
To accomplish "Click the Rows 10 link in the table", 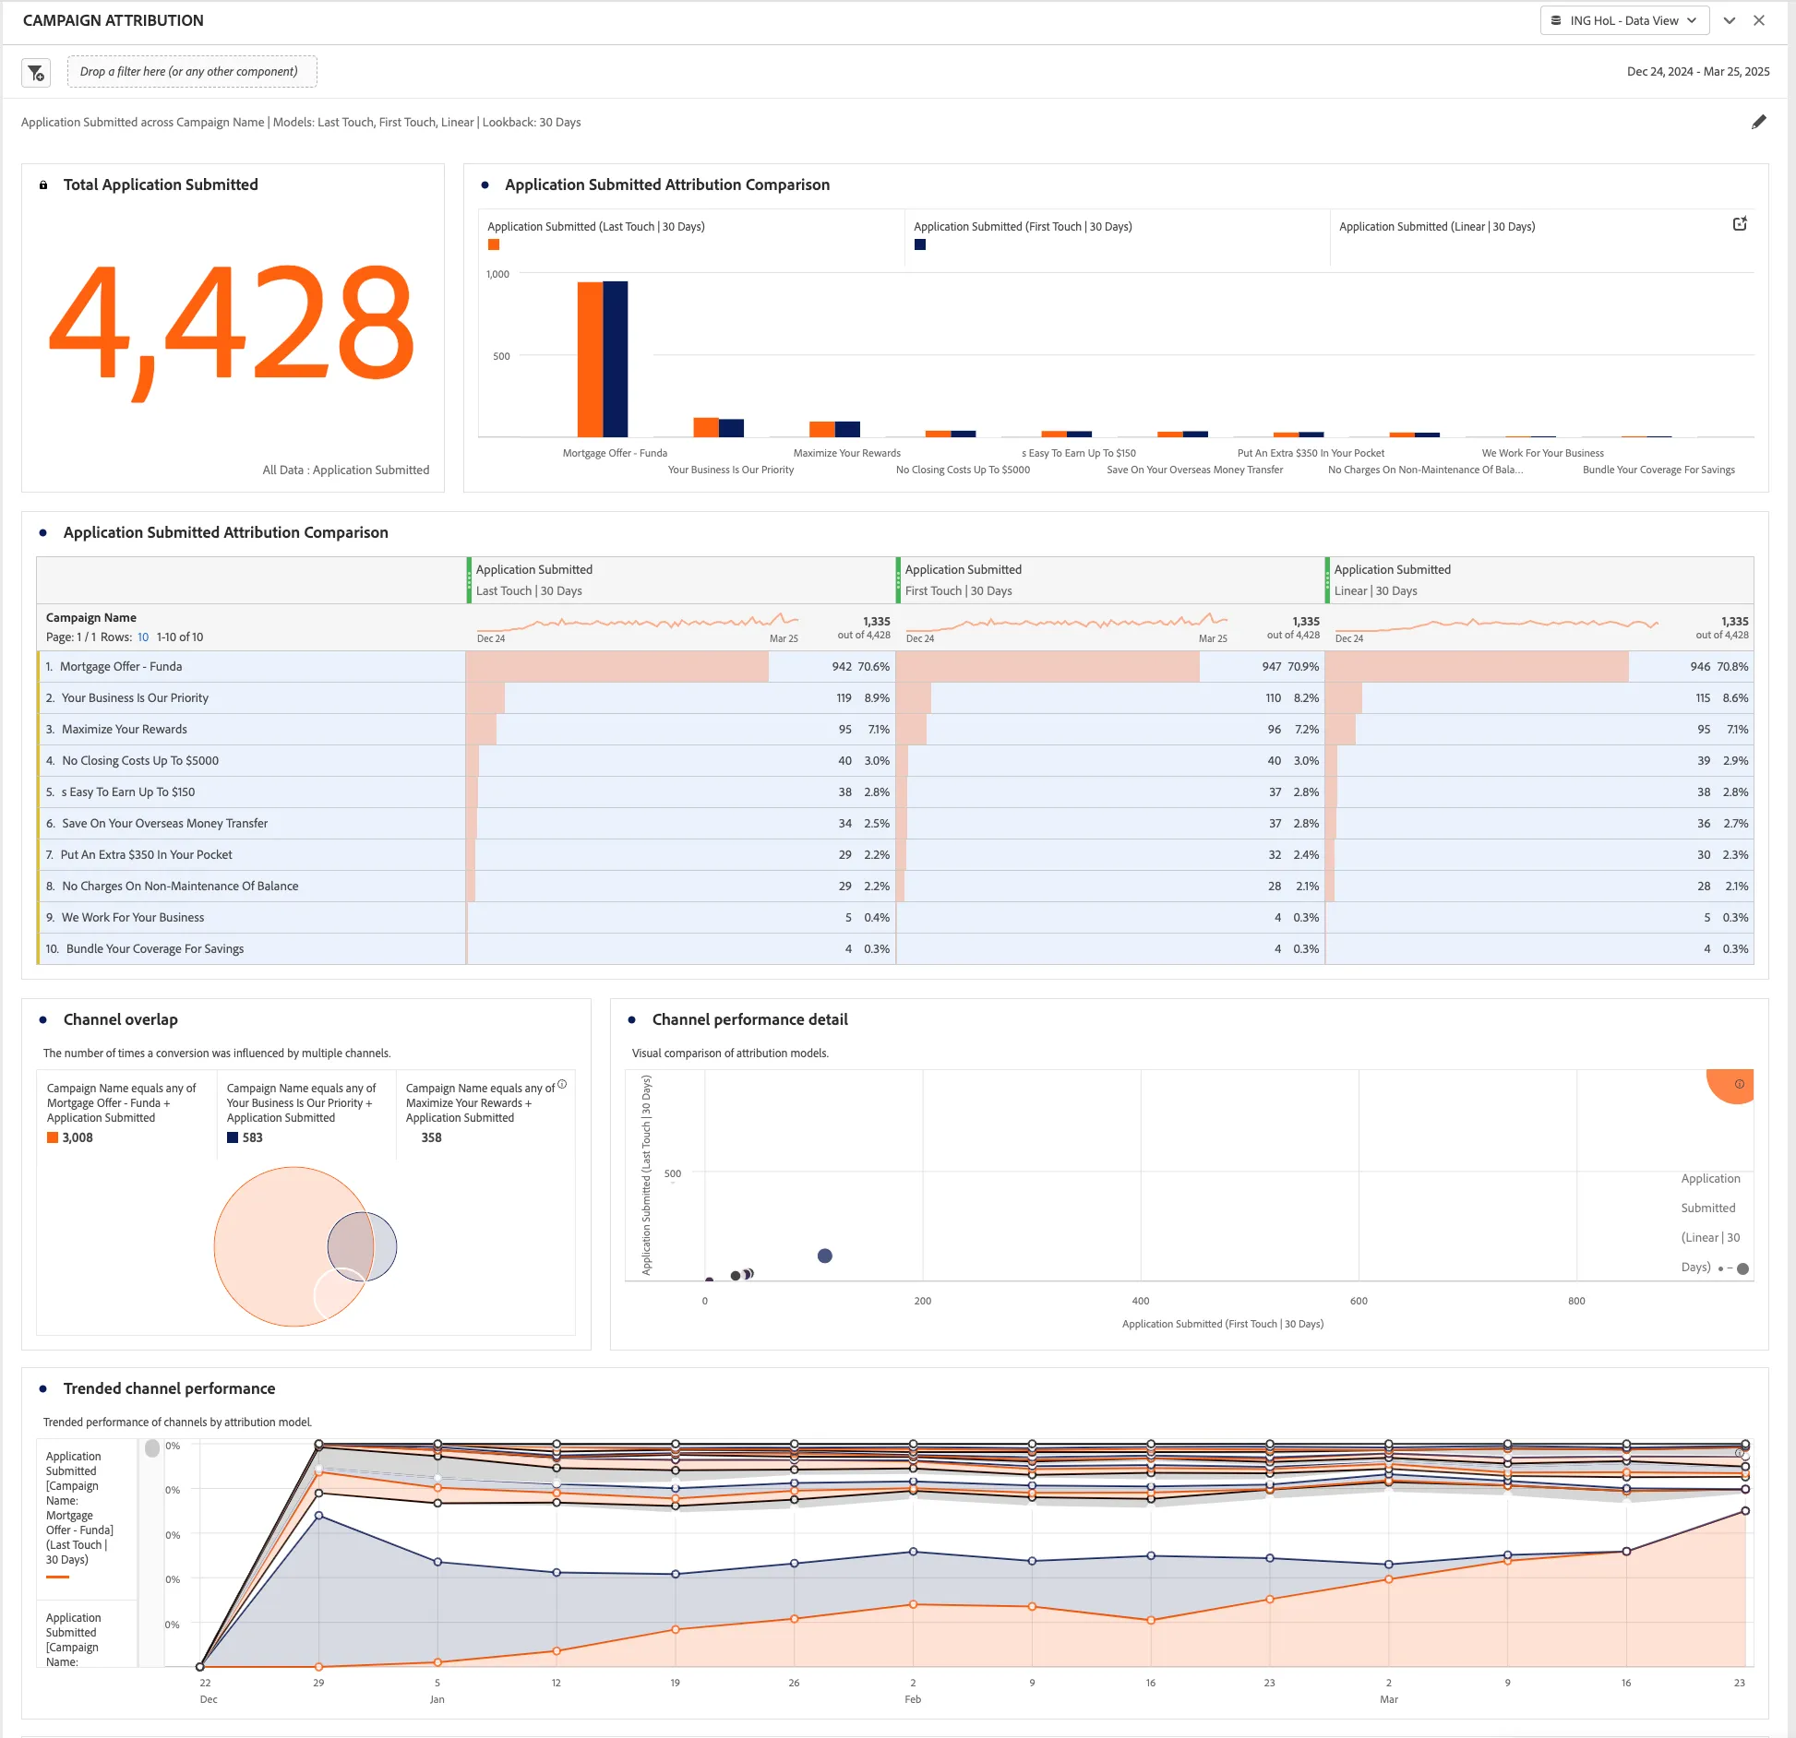I will 143,637.
